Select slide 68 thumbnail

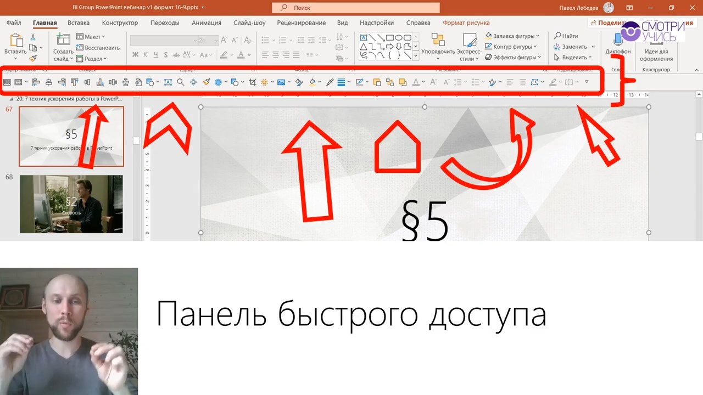71,204
